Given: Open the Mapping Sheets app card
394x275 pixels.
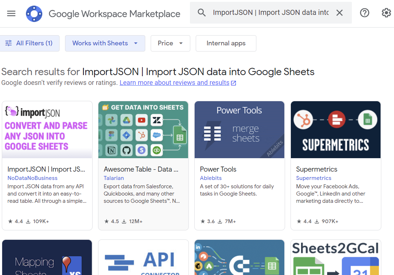Looking at the screenshot, I should click(x=47, y=258).
